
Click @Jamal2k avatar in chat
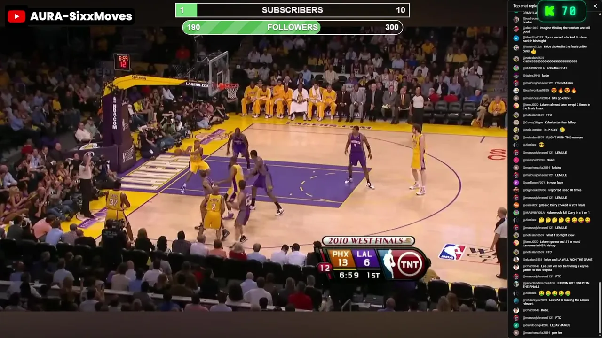coord(516,205)
